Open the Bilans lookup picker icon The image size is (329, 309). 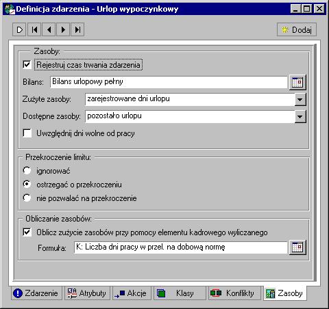tap(297, 82)
